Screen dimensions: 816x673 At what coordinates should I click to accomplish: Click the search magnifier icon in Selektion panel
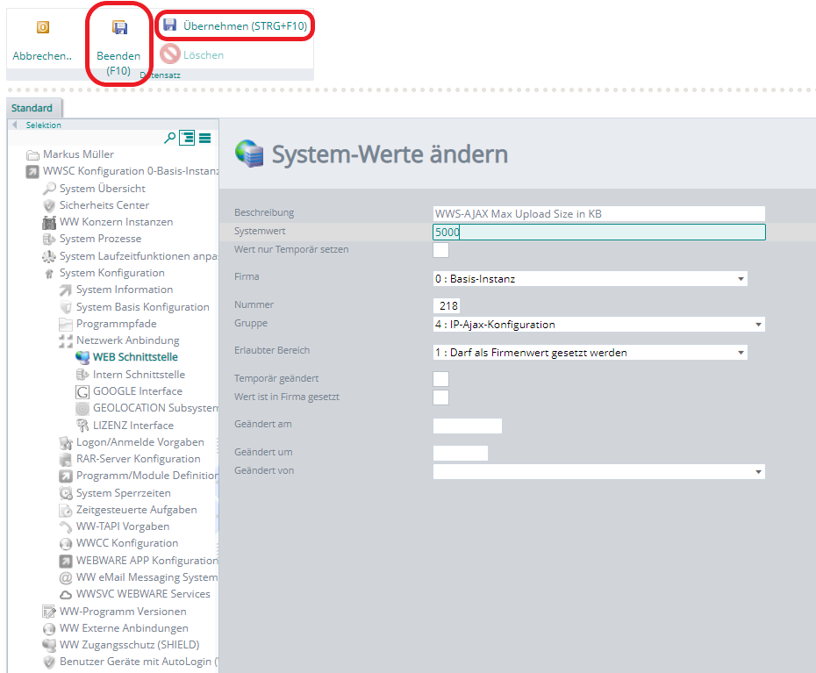[x=170, y=138]
